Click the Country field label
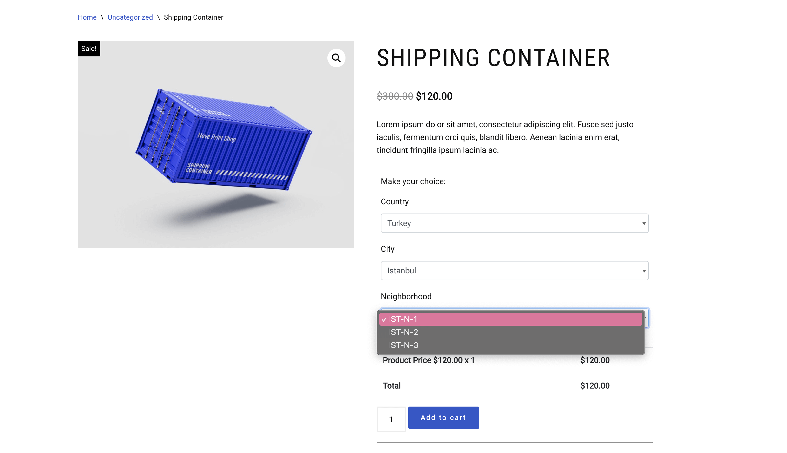Image resolution: width=787 pixels, height=453 pixels. pyautogui.click(x=395, y=202)
